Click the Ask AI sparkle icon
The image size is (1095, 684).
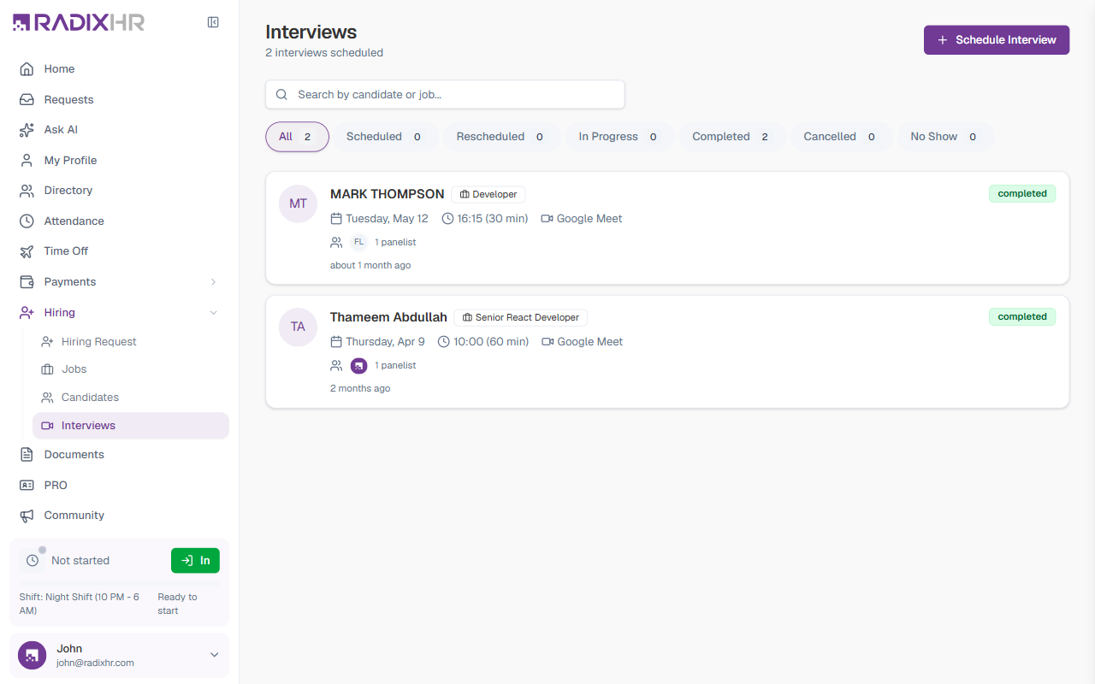tap(27, 130)
